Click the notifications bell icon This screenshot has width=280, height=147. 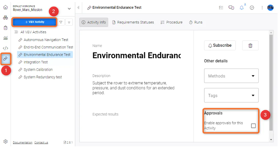click(242, 8)
